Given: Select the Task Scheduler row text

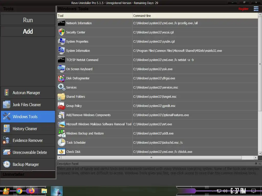Looking at the screenshot, I should 76,142.
